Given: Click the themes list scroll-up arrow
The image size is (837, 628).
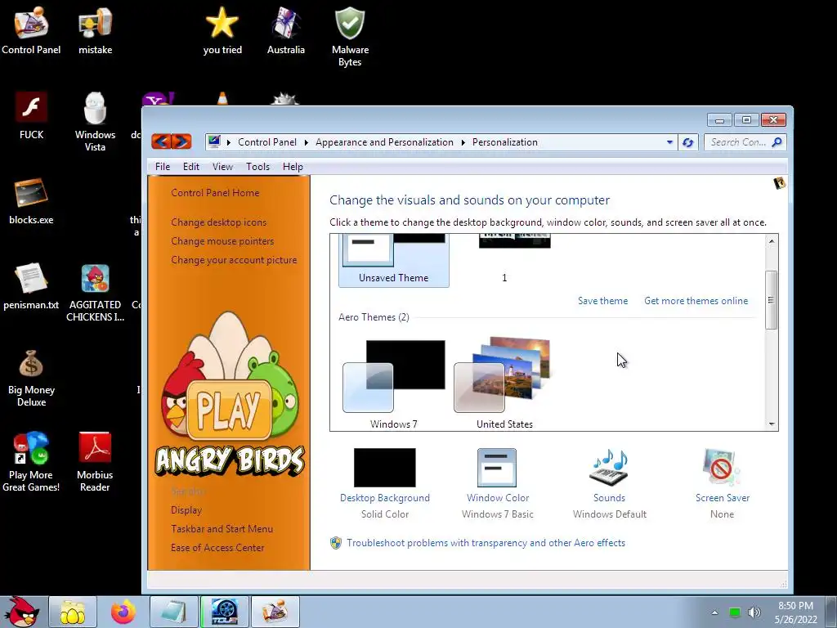Looking at the screenshot, I should pos(772,241).
